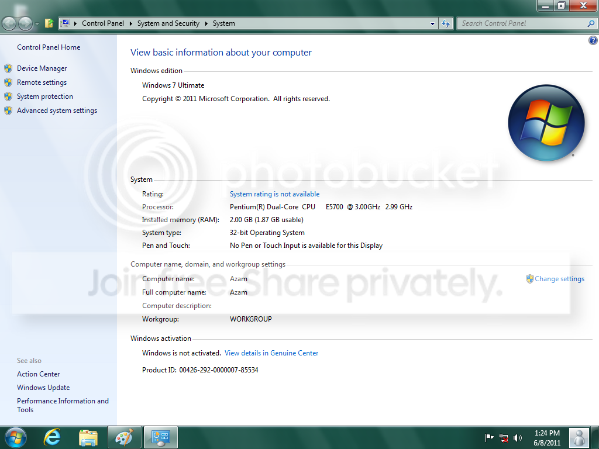Image resolution: width=599 pixels, height=449 pixels.
Task: Close the System window
Action: pyautogui.click(x=583, y=5)
